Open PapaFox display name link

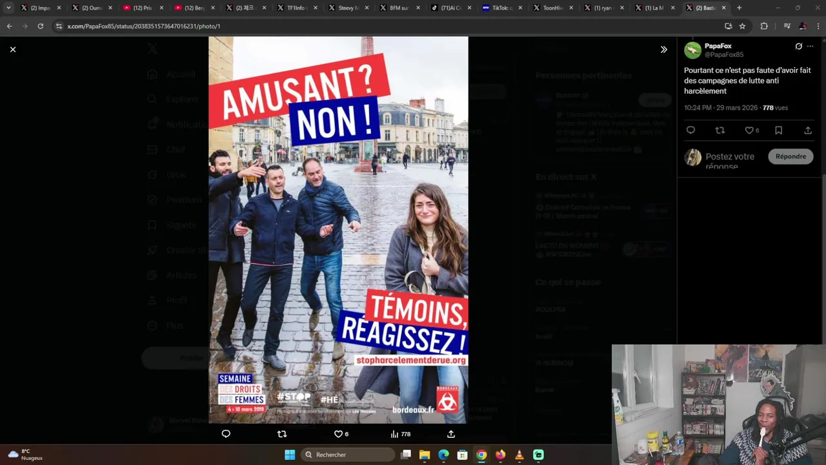click(718, 46)
